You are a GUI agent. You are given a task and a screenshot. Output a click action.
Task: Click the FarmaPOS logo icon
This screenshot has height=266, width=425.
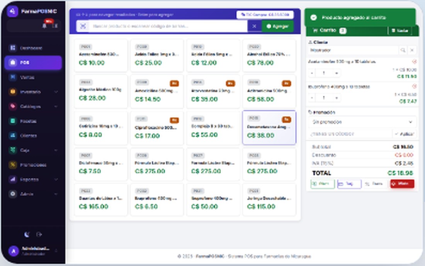[12, 11]
